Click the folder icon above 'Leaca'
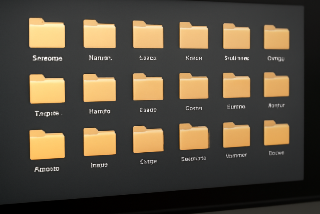Image resolution: width=320 pixels, height=214 pixels. point(148,34)
